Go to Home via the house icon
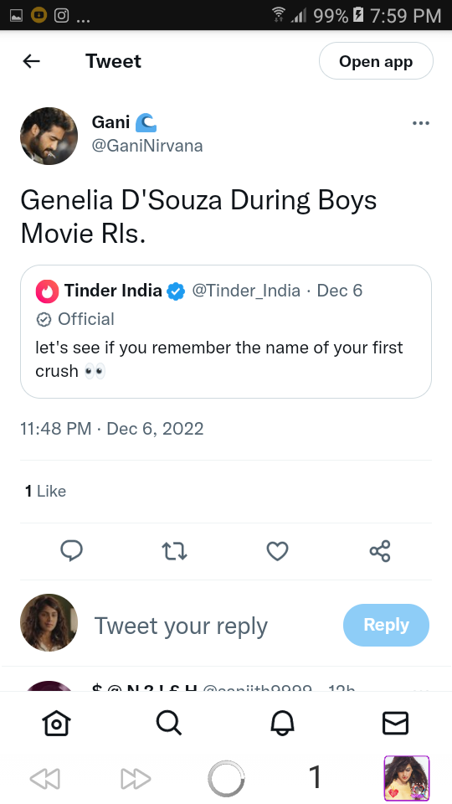 [56, 724]
